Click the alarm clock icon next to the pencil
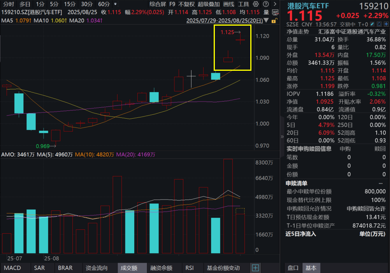 point(378,24)
